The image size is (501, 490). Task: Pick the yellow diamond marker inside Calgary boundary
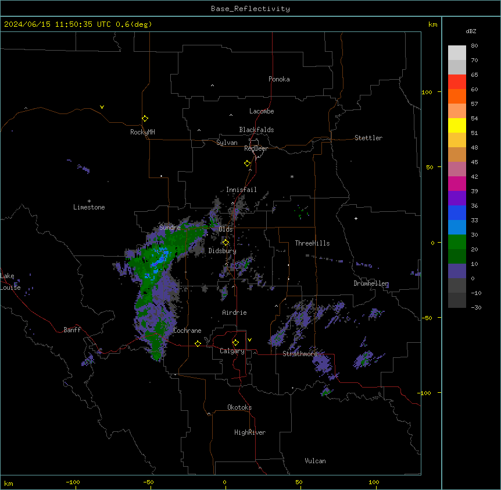coord(235,343)
